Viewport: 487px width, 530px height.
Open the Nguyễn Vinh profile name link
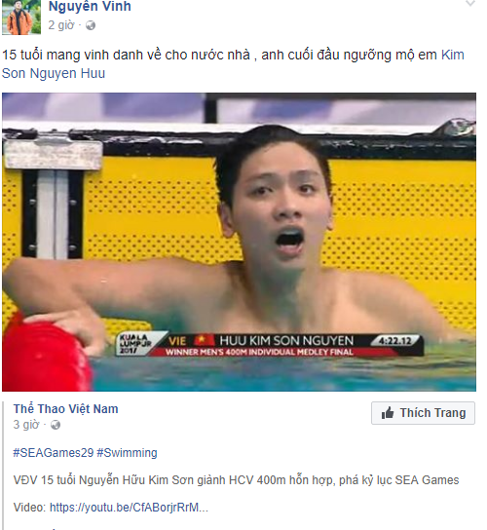coord(90,6)
